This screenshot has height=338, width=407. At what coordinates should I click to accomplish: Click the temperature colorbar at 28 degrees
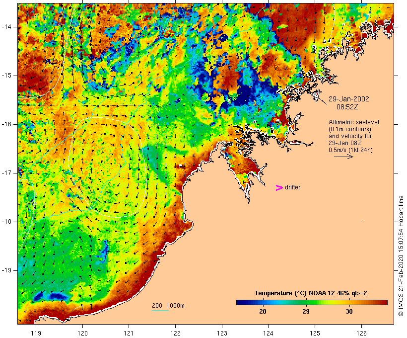pos(263,302)
